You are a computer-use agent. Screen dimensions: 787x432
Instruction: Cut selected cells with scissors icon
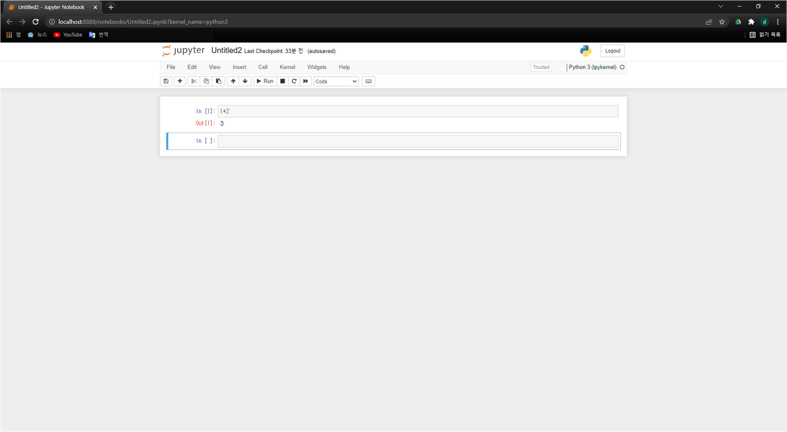(x=194, y=81)
